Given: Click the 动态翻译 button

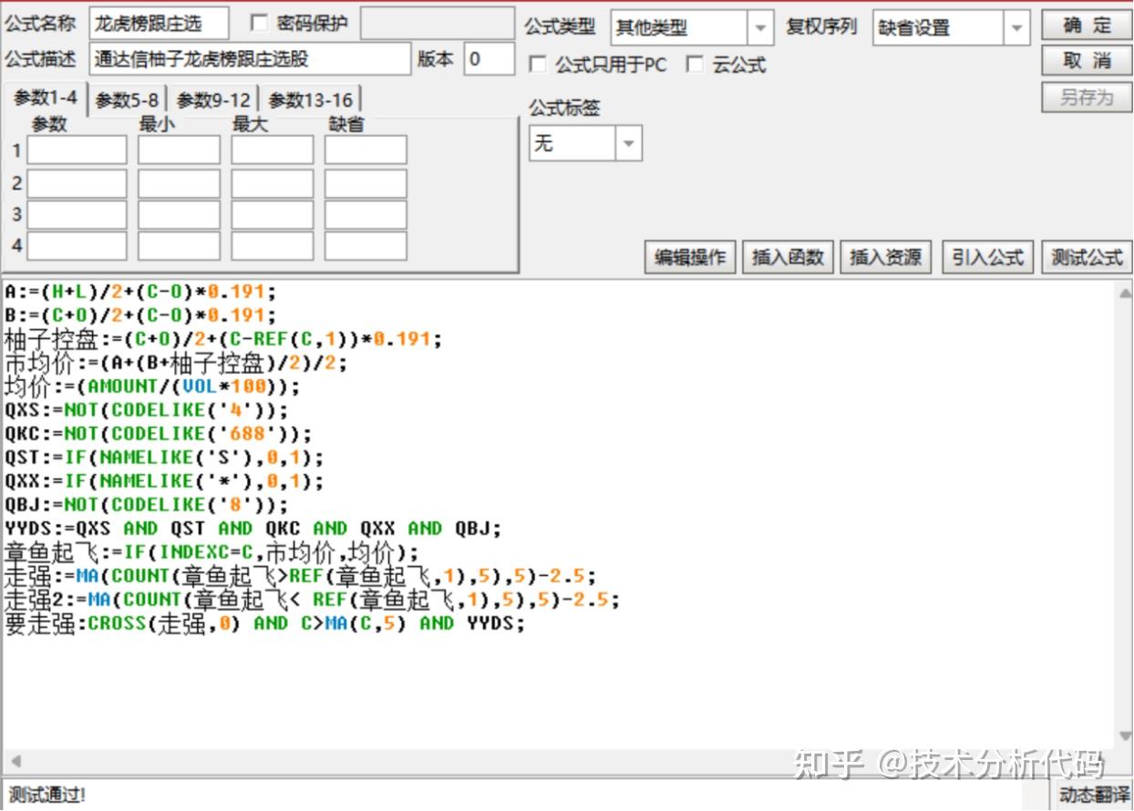Looking at the screenshot, I should [1094, 796].
